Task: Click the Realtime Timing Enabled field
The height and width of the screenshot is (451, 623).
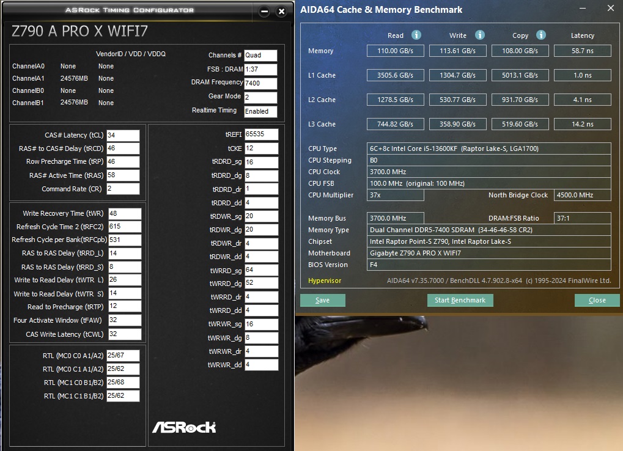Action: pos(260,112)
